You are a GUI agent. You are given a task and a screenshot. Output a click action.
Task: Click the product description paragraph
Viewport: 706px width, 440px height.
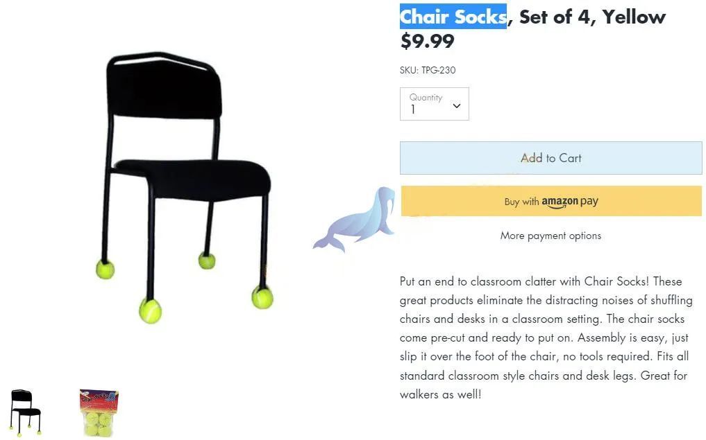546,337
